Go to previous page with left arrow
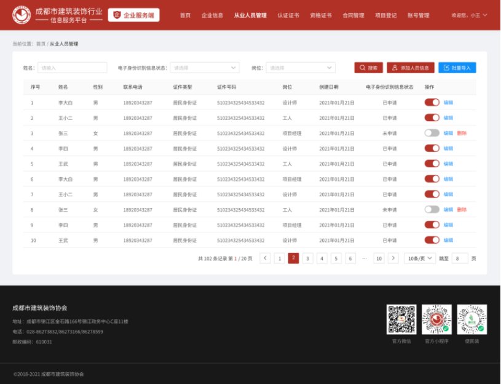 [x=265, y=258]
